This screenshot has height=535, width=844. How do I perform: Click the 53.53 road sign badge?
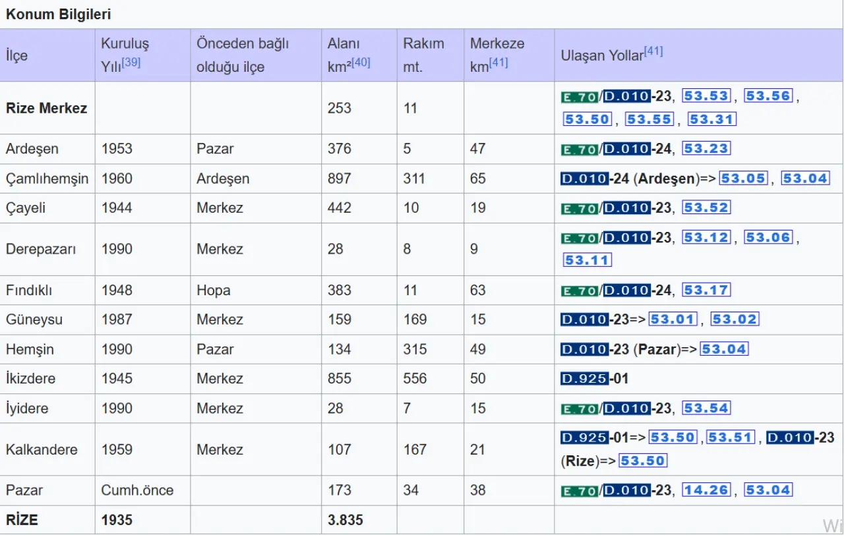[x=706, y=96]
